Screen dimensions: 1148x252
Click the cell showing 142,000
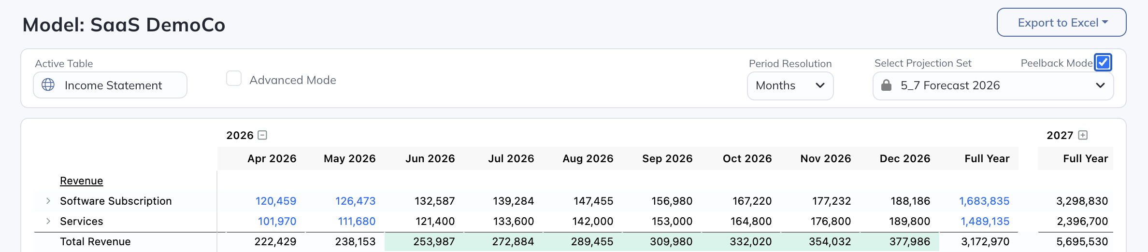(x=593, y=221)
